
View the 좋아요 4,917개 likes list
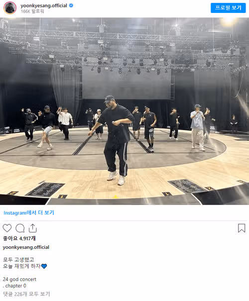pyautogui.click(x=19, y=238)
